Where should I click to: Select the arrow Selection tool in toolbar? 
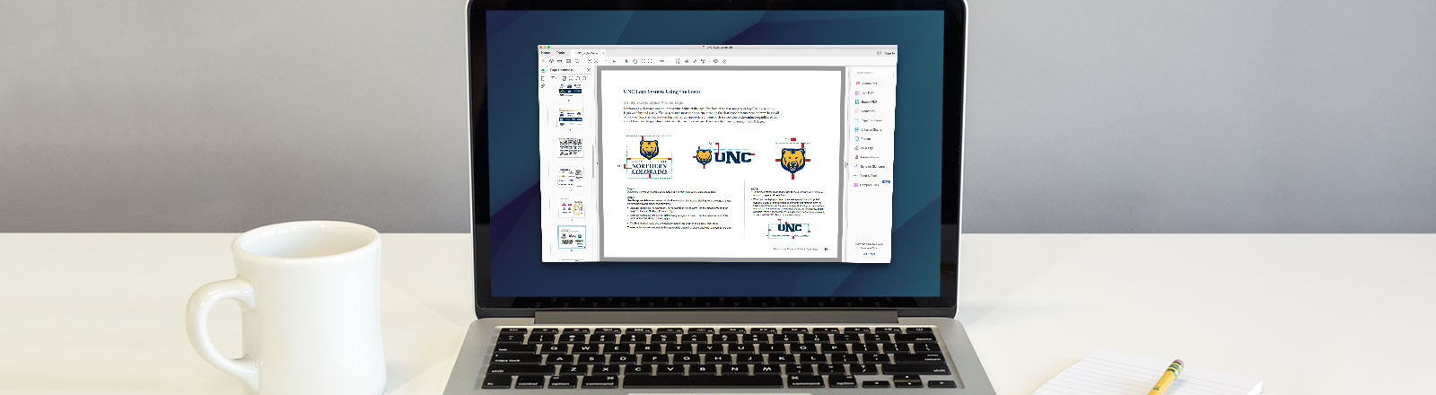click(x=626, y=61)
